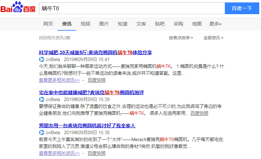Open the 知道 tab
Screen dimensions: 261x159
coord(123,24)
